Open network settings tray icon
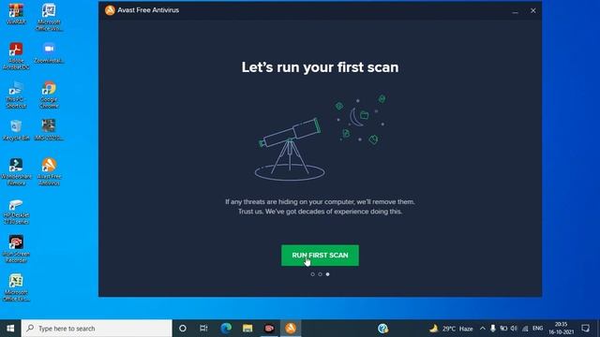Screen dimensions: 600x337 [x=525, y=329]
